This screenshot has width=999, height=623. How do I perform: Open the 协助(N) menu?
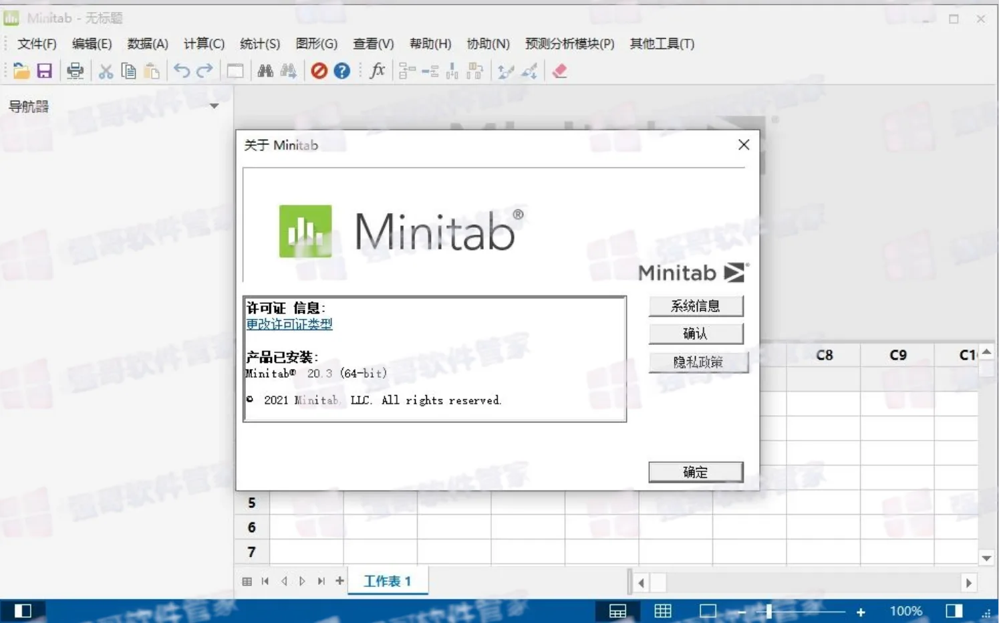[488, 44]
